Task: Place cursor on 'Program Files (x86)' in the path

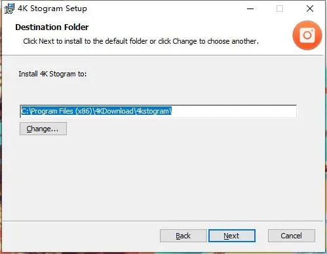Action: (62, 111)
